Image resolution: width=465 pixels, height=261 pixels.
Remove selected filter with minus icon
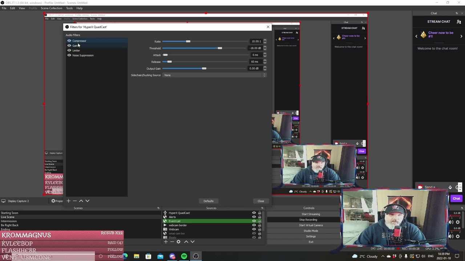point(75,201)
